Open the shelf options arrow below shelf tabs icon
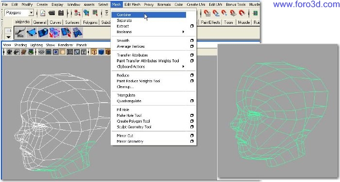The image size is (340, 182). 8,37
